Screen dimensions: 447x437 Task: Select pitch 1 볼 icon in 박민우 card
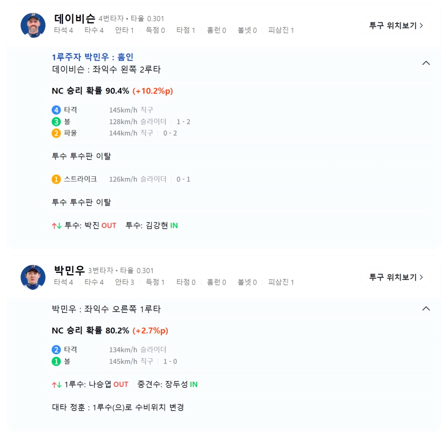click(x=57, y=362)
